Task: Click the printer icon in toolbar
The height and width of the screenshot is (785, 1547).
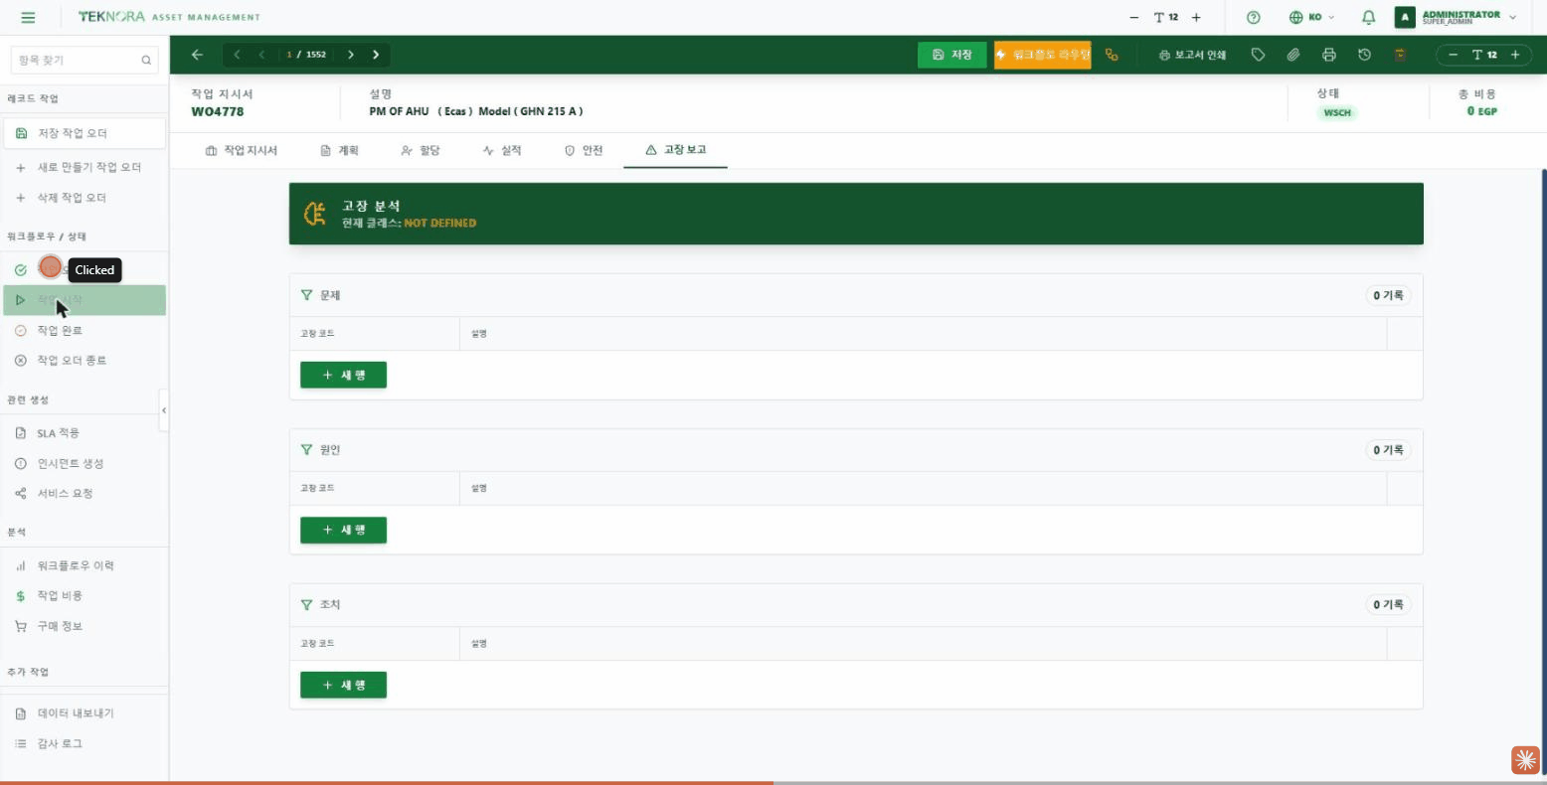Action: 1329,55
